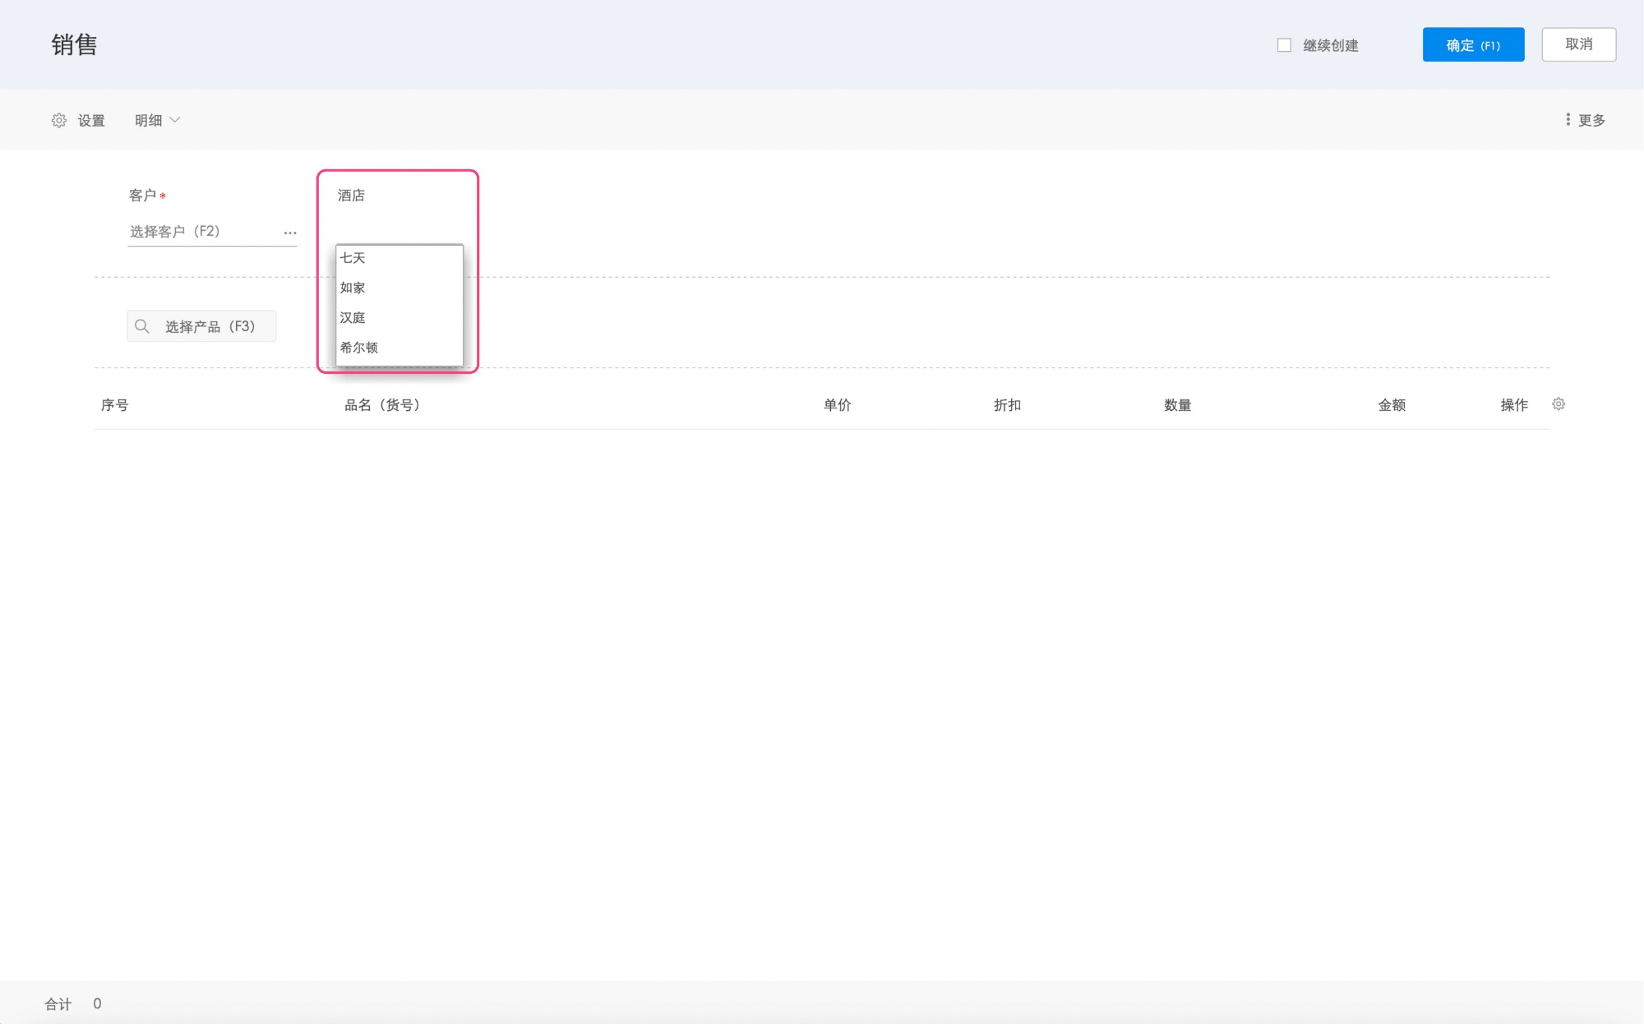This screenshot has width=1644, height=1024.
Task: Choose 希尔顿 in the hotel dropdown
Action: point(399,348)
